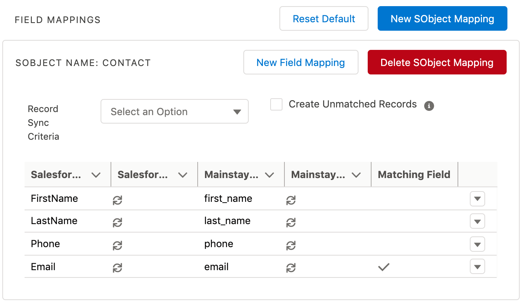Screen dimensions: 522x307
Task: Enable the Create Unmatched Records checkbox
Action: [276, 104]
